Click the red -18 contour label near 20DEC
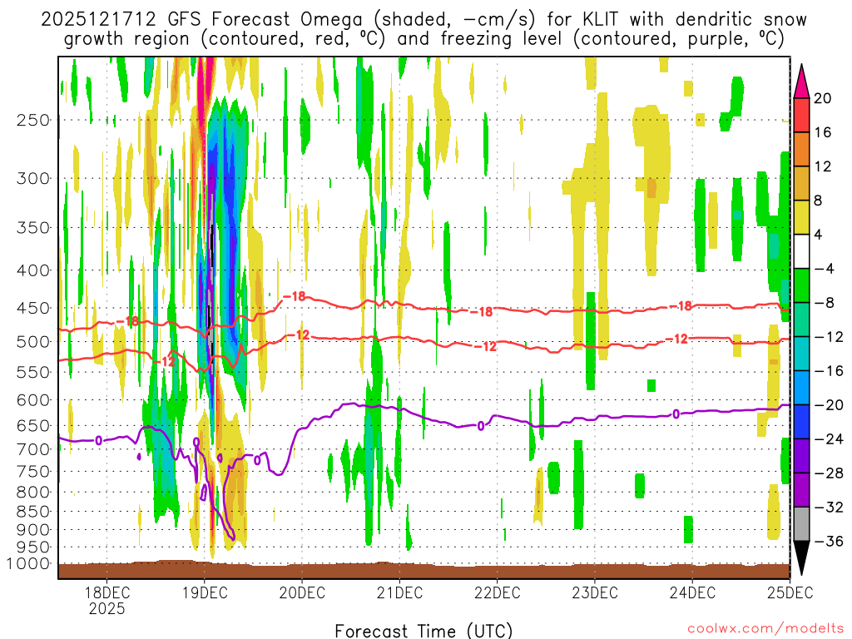The width and height of the screenshot is (852, 639). click(295, 297)
